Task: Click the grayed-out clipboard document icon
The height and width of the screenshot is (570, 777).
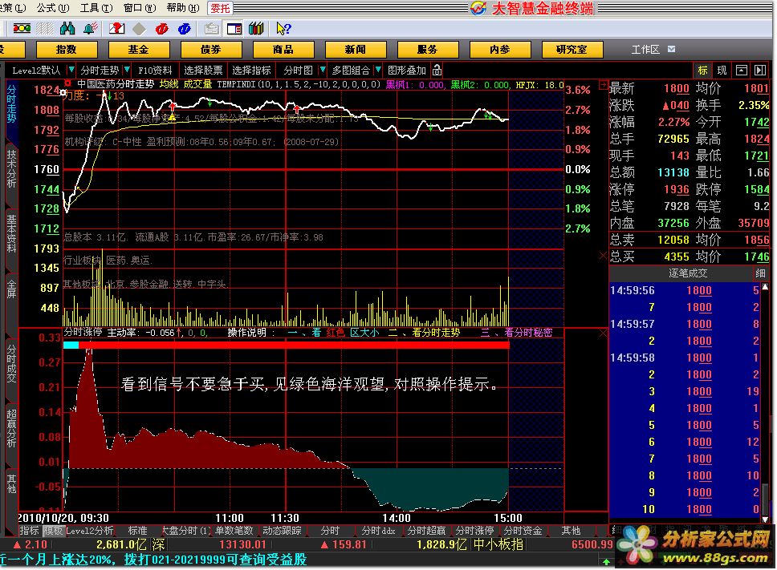Action: pyautogui.click(x=212, y=29)
